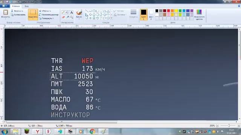The height and width of the screenshot is (135, 241).
Task: Pick the orange color swatch
Action: [172, 11]
